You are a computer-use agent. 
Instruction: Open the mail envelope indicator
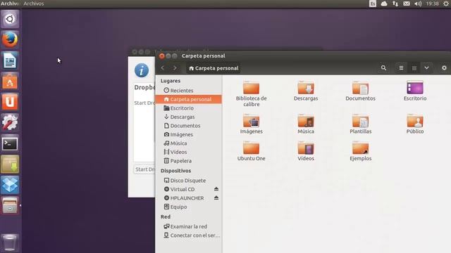(407, 4)
